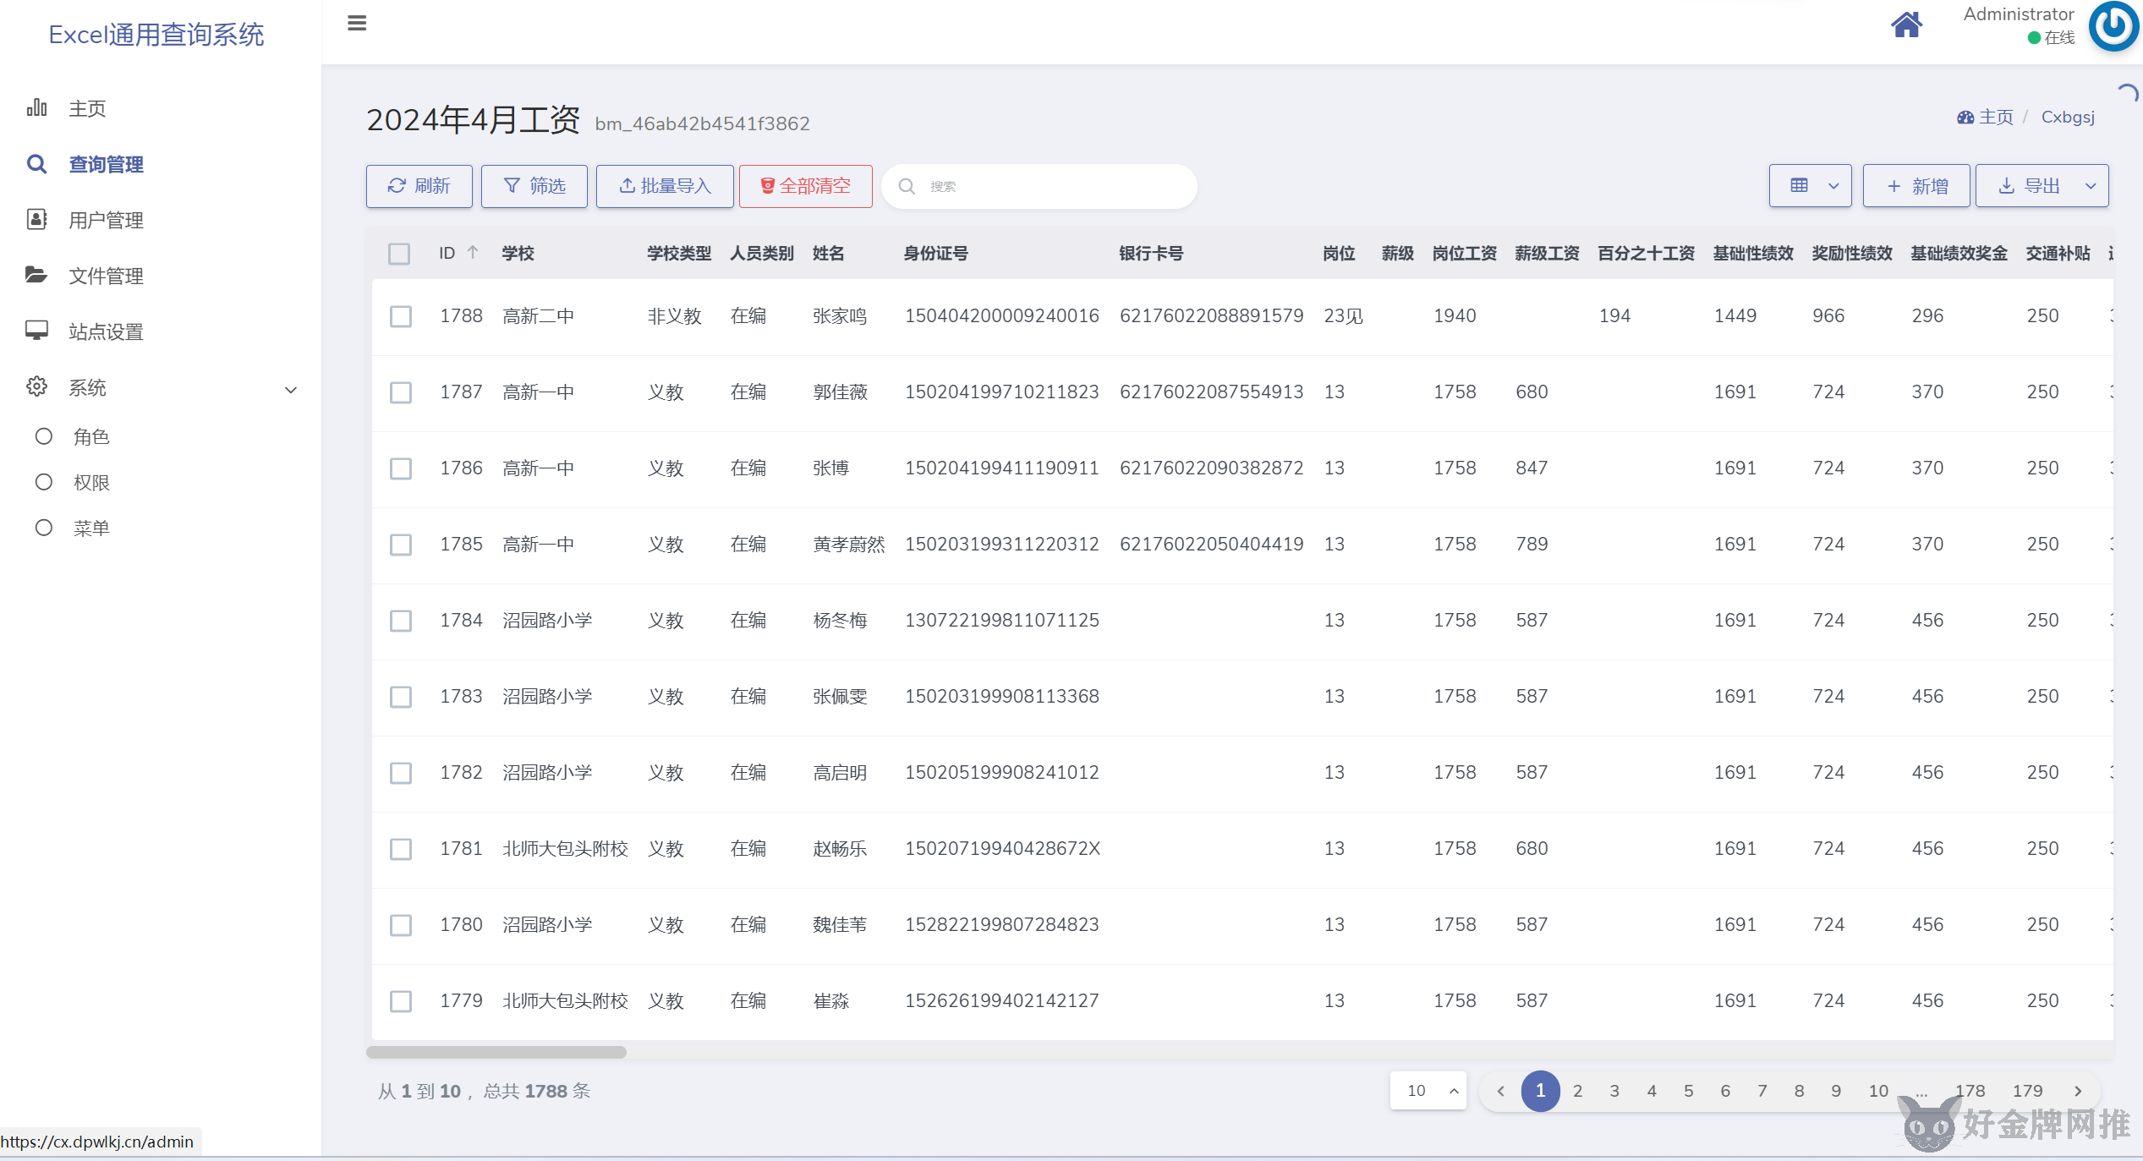This screenshot has height=1161, width=2143.
Task: Sort by ID using the arrow icon
Action: 473,253
